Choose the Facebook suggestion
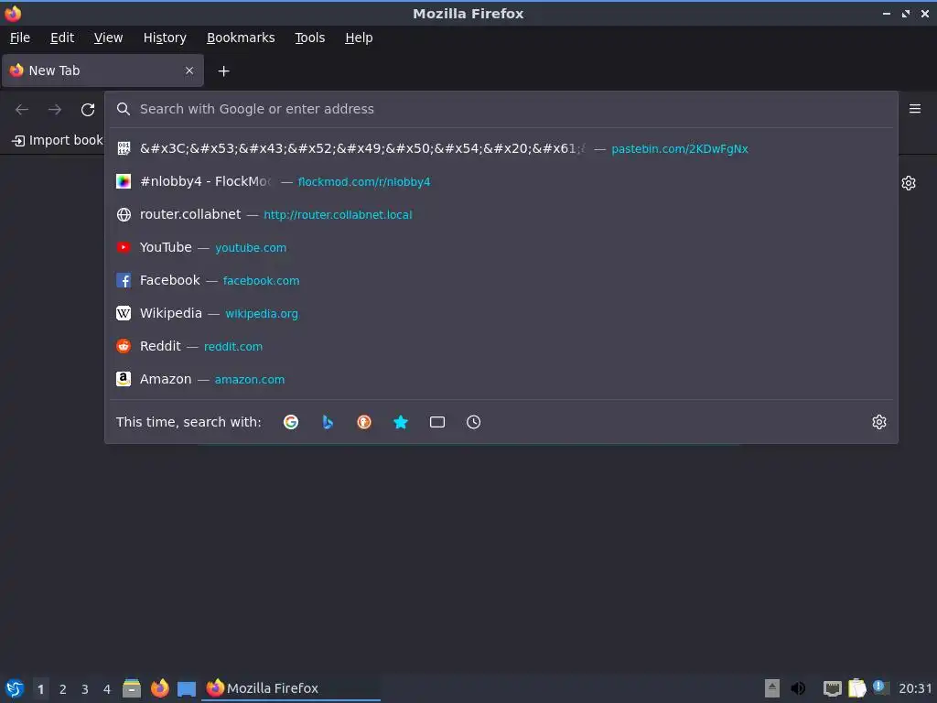The width and height of the screenshot is (937, 703). click(502, 280)
